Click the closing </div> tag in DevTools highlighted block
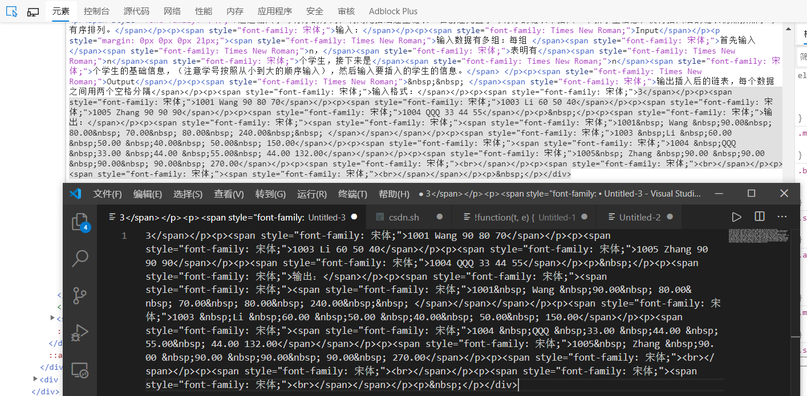 (557, 174)
